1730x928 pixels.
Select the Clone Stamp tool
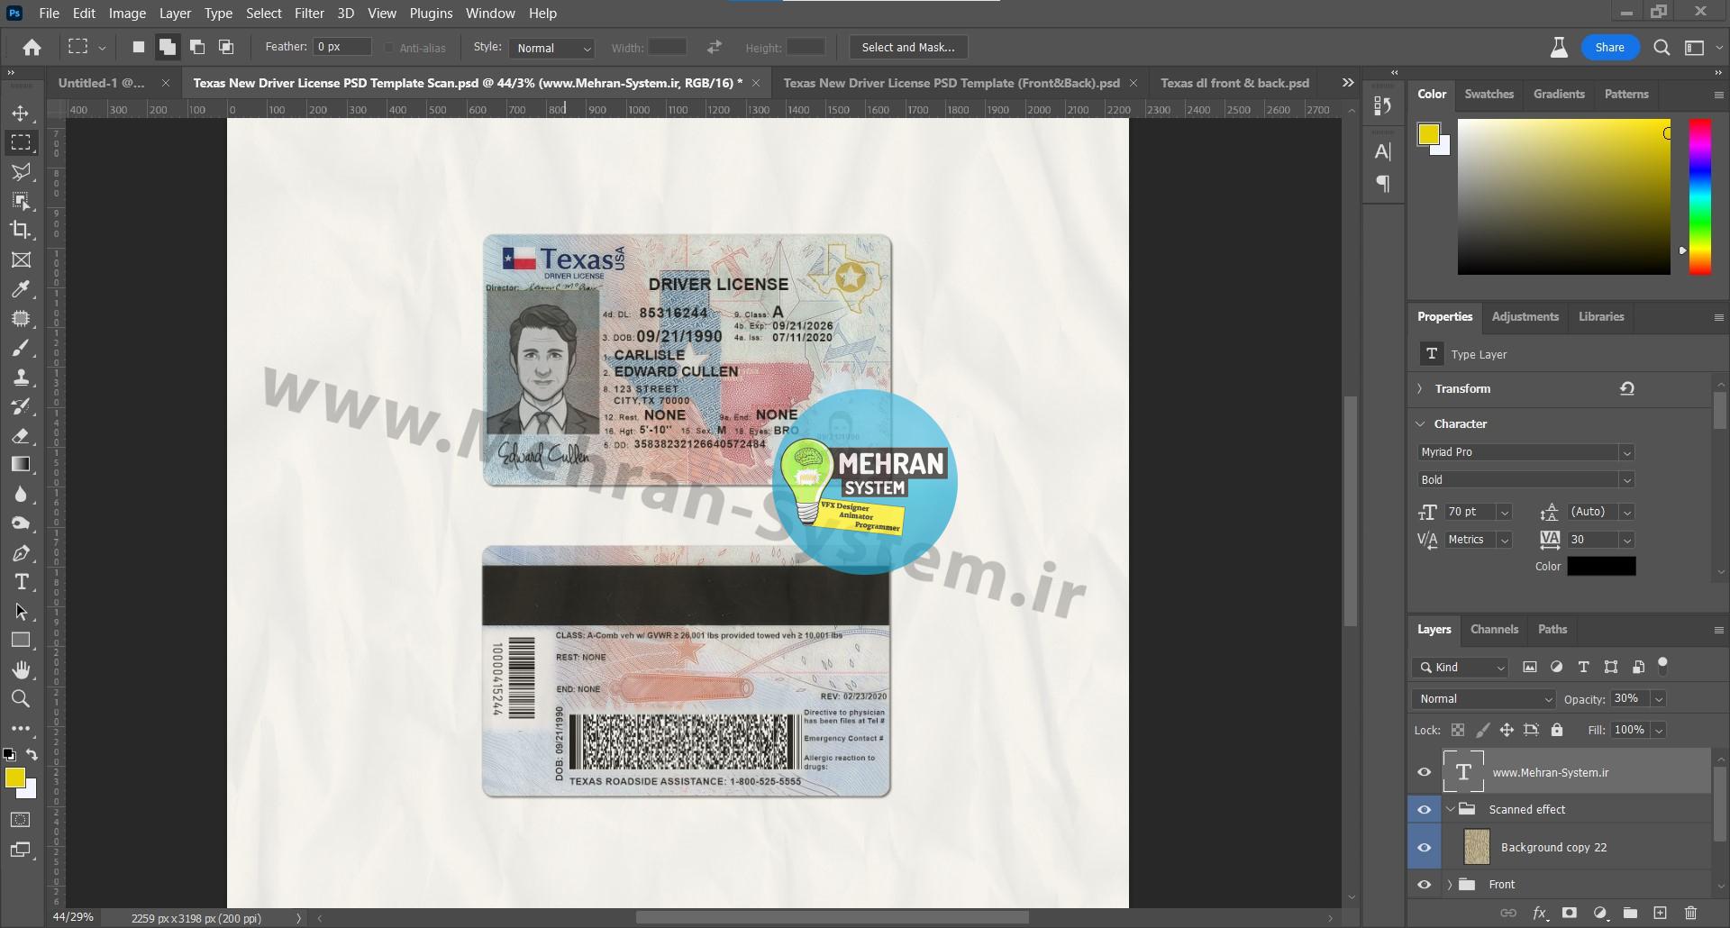[21, 378]
